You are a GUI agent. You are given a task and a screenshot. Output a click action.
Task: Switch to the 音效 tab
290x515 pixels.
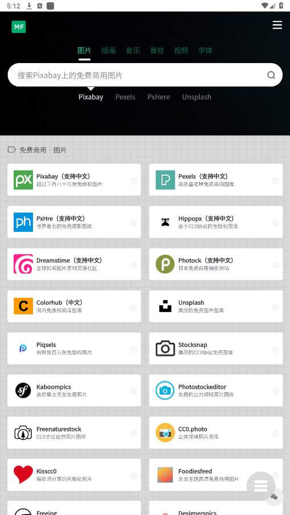[157, 51]
